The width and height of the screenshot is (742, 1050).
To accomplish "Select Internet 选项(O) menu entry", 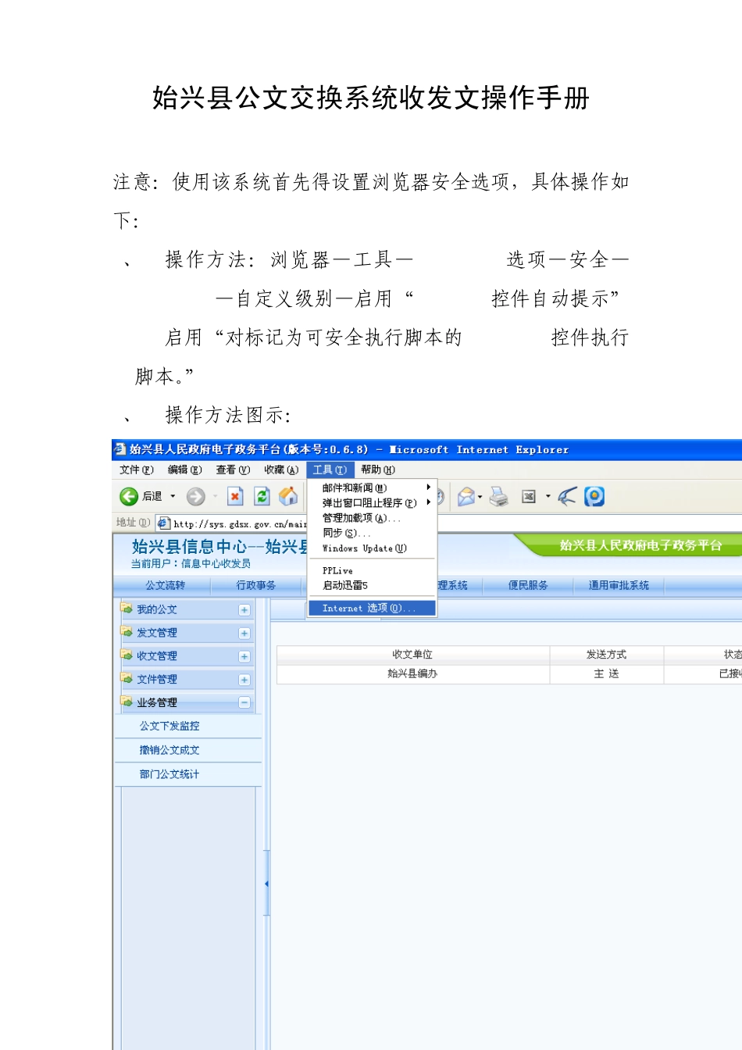I will coord(372,608).
